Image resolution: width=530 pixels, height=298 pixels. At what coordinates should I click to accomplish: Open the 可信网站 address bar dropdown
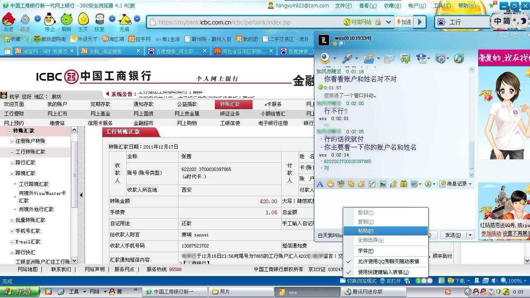[x=388, y=22]
